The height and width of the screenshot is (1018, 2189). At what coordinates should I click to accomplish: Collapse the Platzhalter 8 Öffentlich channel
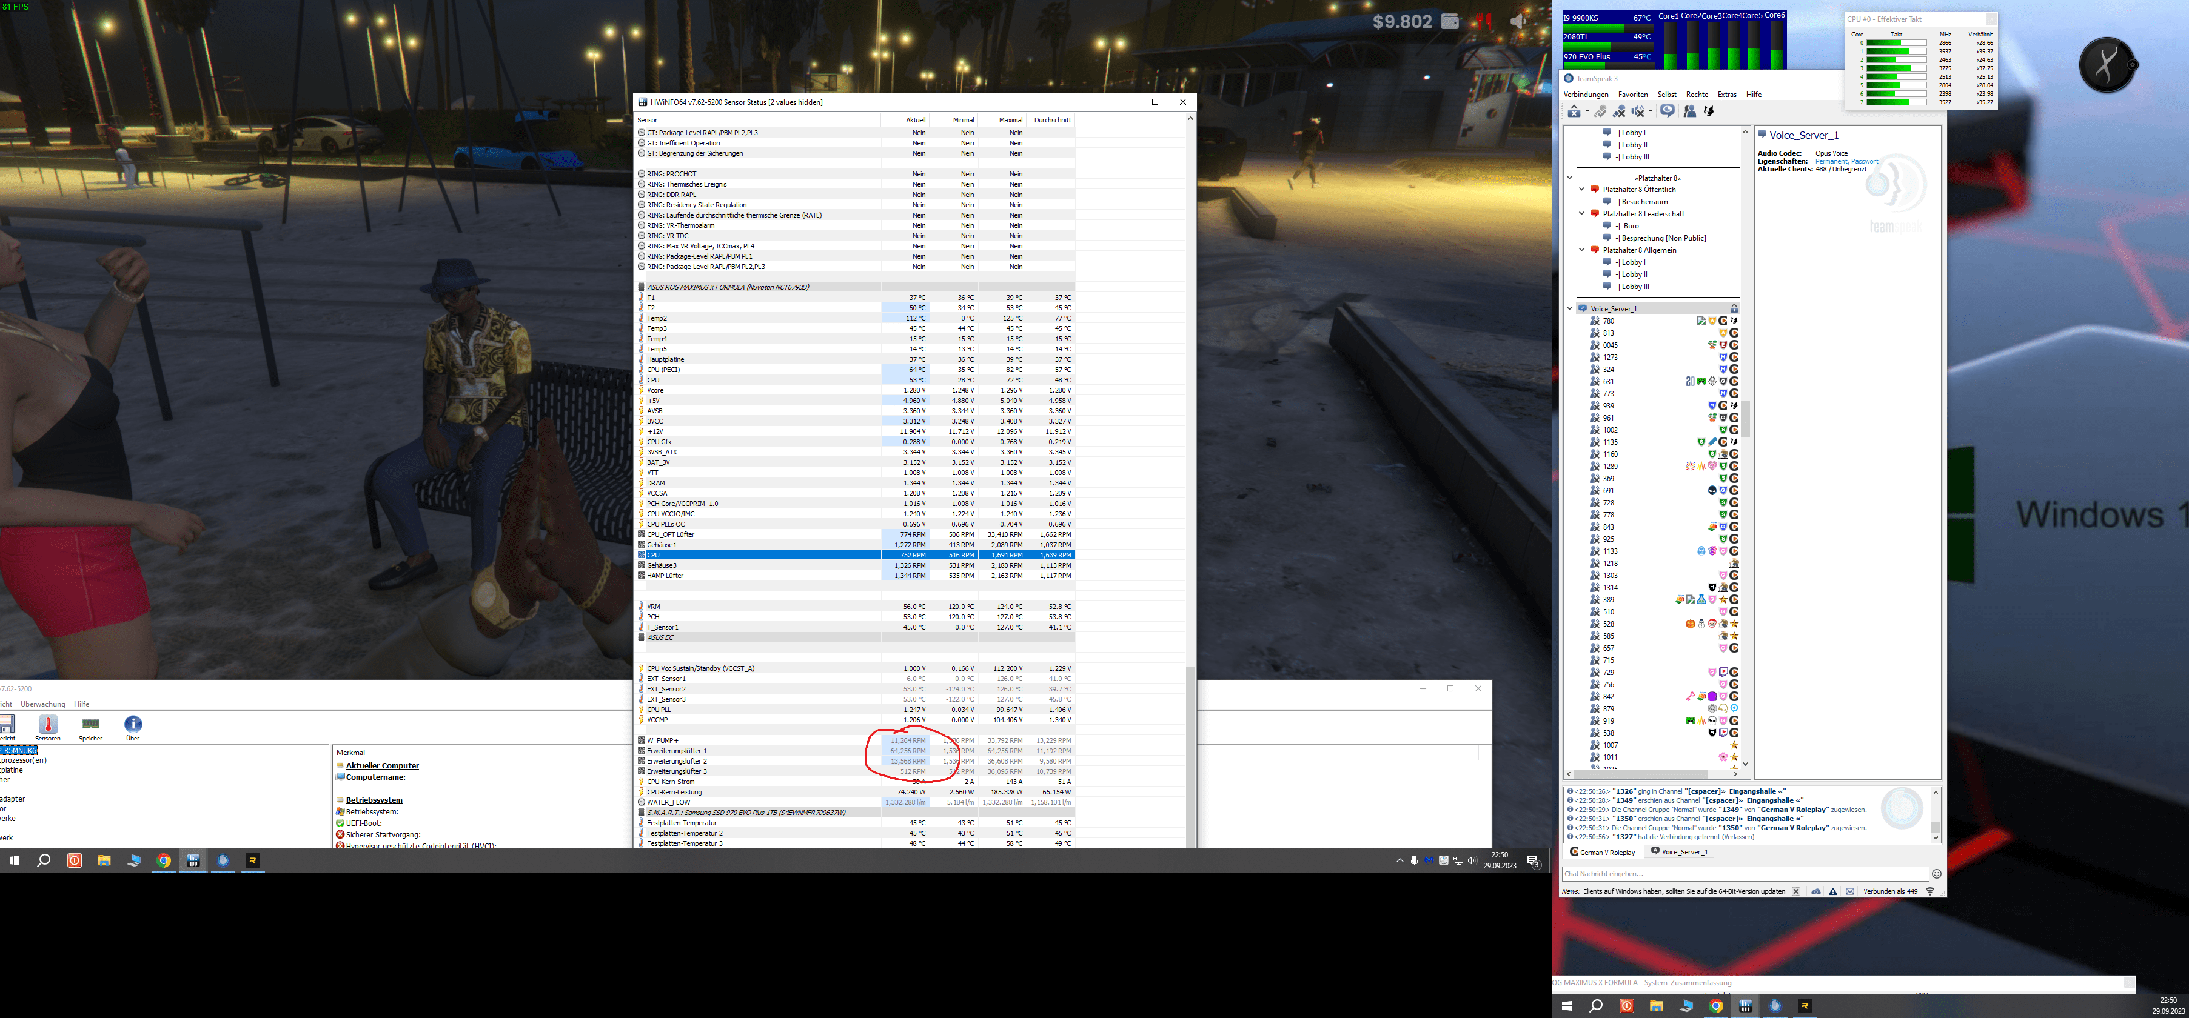coord(1581,189)
